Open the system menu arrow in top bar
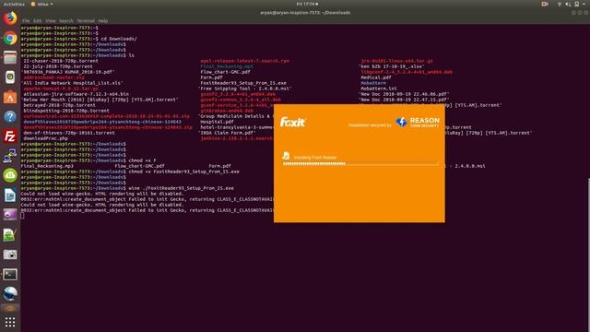The width and height of the screenshot is (590, 332). (584, 4)
